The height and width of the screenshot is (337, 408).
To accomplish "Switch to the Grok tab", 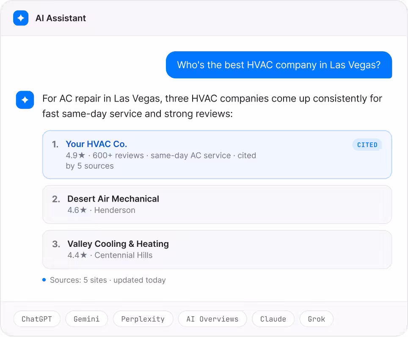I will [x=317, y=319].
